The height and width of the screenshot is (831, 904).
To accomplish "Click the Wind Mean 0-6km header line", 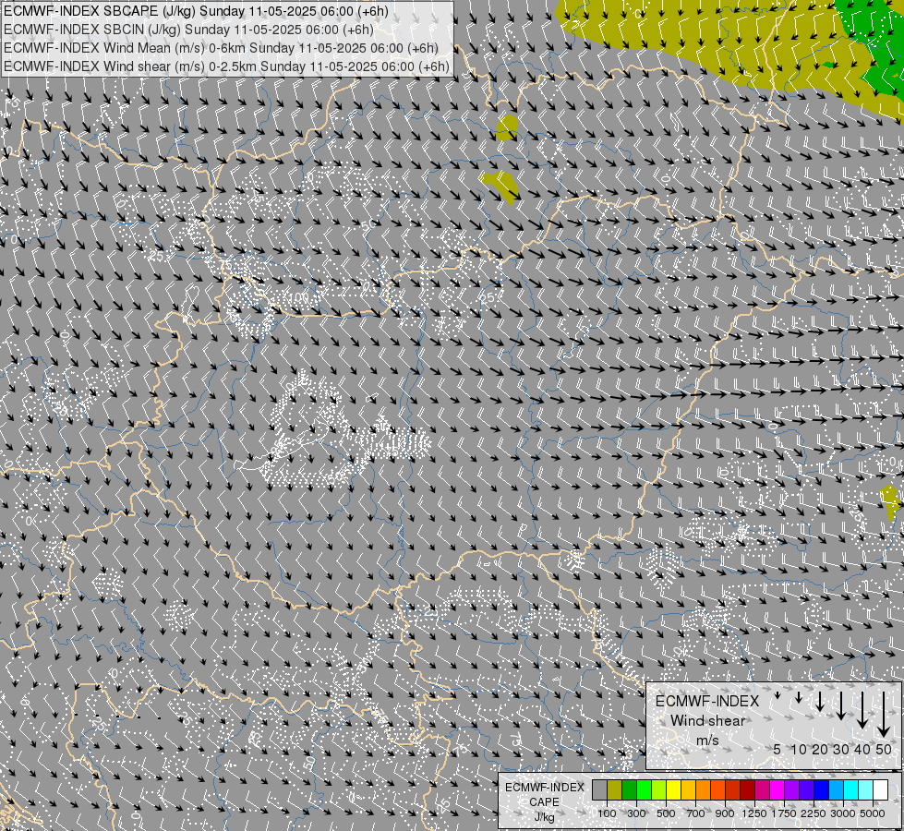I will [221, 48].
